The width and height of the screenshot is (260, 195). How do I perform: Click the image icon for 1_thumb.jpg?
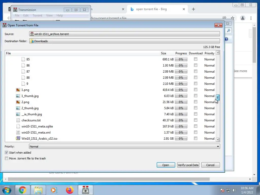(18, 96)
